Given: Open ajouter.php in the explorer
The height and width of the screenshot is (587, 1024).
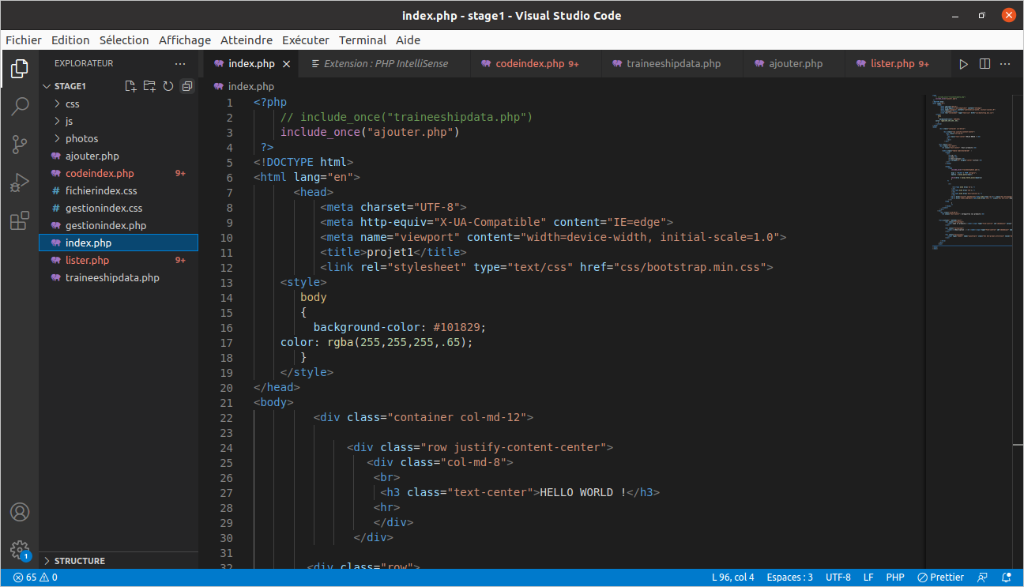Looking at the screenshot, I should click(x=119, y=156).
